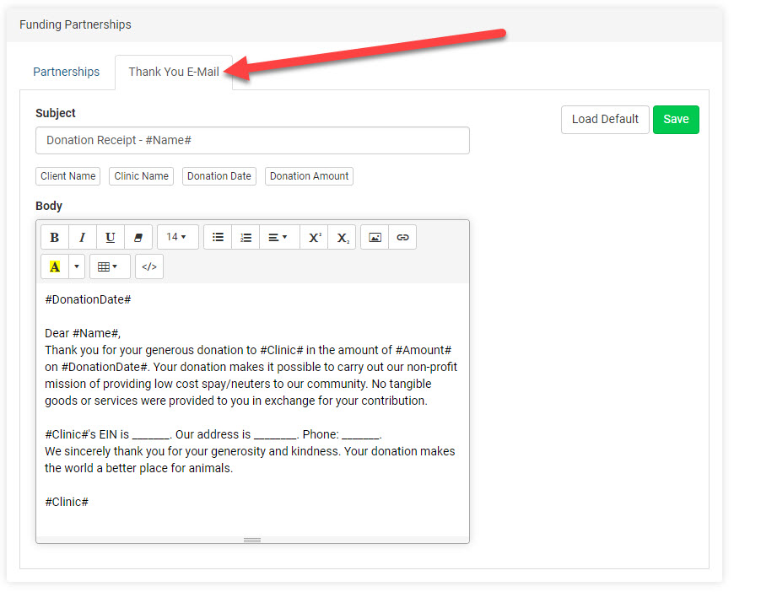Select the Thank You E-Mail tab
This screenshot has height=592, width=761.
click(173, 73)
